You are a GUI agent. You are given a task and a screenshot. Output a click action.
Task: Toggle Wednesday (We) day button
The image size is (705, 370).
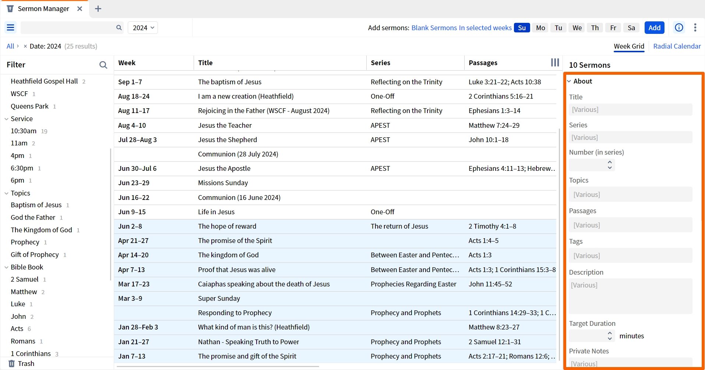pos(577,28)
